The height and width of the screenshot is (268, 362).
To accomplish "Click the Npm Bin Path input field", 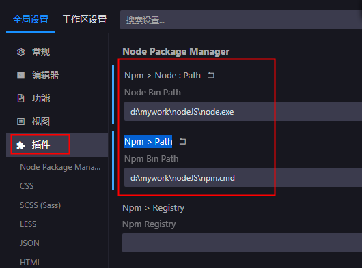I will tap(243, 177).
